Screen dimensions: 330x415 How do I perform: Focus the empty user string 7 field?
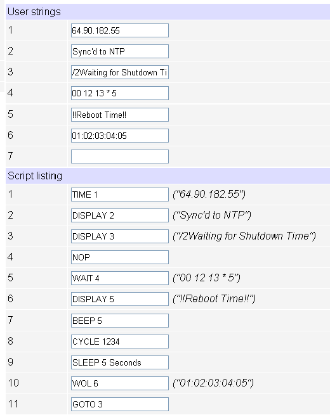(120, 156)
